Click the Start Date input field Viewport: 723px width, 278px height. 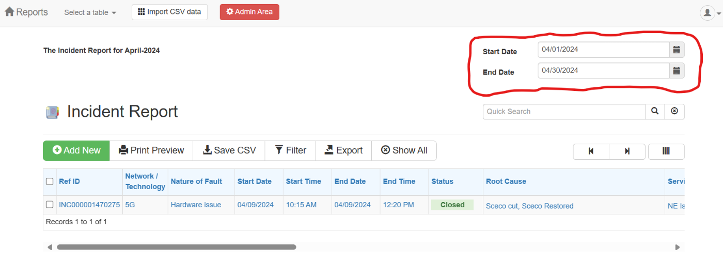[603, 50]
